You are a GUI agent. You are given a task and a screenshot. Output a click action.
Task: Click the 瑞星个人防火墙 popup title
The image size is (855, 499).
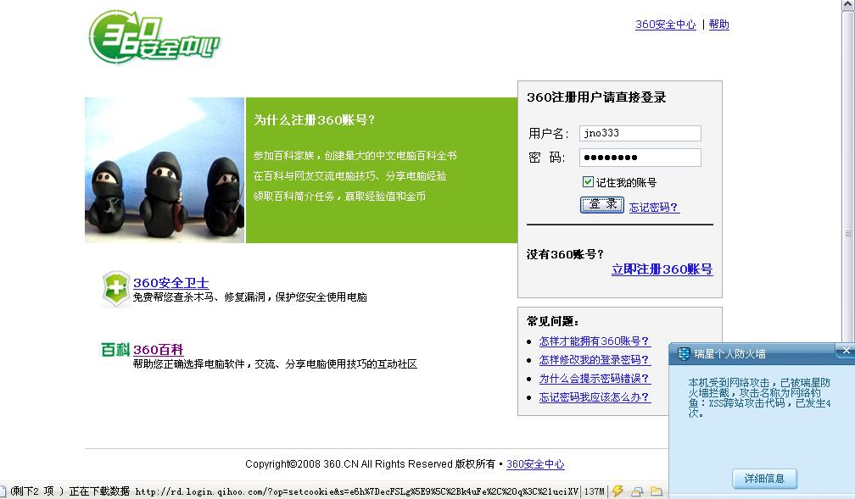729,354
